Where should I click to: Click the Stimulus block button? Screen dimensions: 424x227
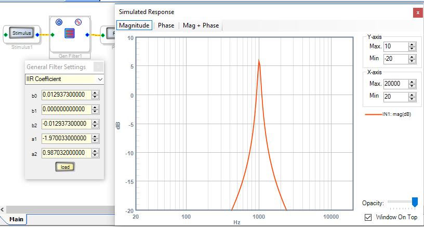(x=22, y=34)
